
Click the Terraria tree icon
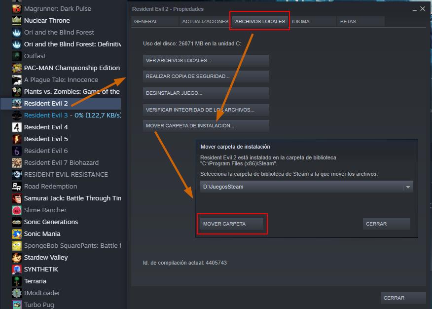[x=17, y=281]
